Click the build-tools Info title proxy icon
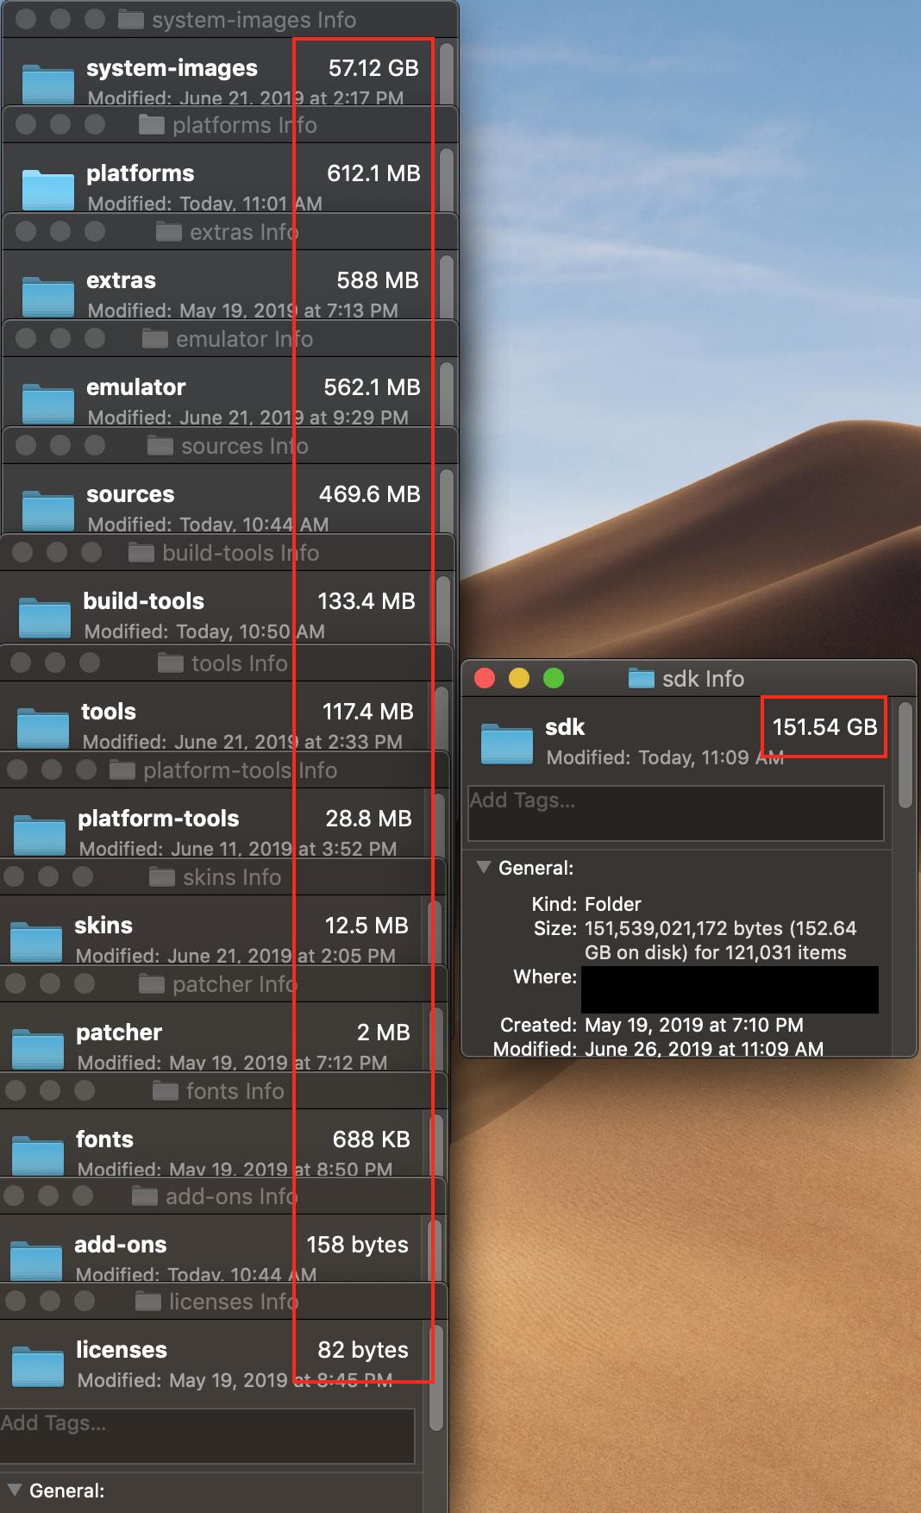The height and width of the screenshot is (1513, 921). (x=141, y=553)
